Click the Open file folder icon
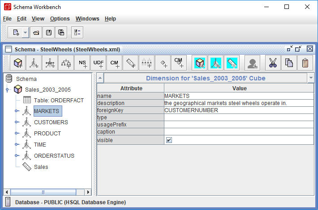 click(36, 33)
